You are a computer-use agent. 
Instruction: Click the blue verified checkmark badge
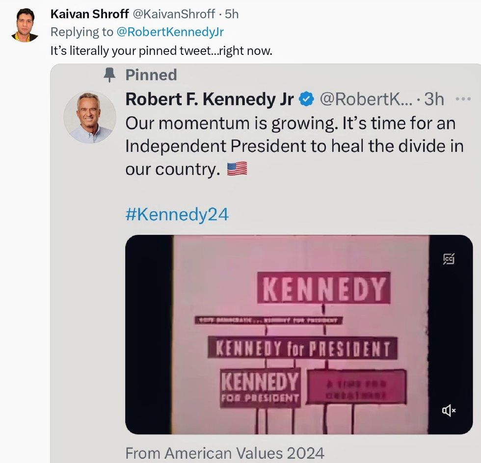coord(307,99)
